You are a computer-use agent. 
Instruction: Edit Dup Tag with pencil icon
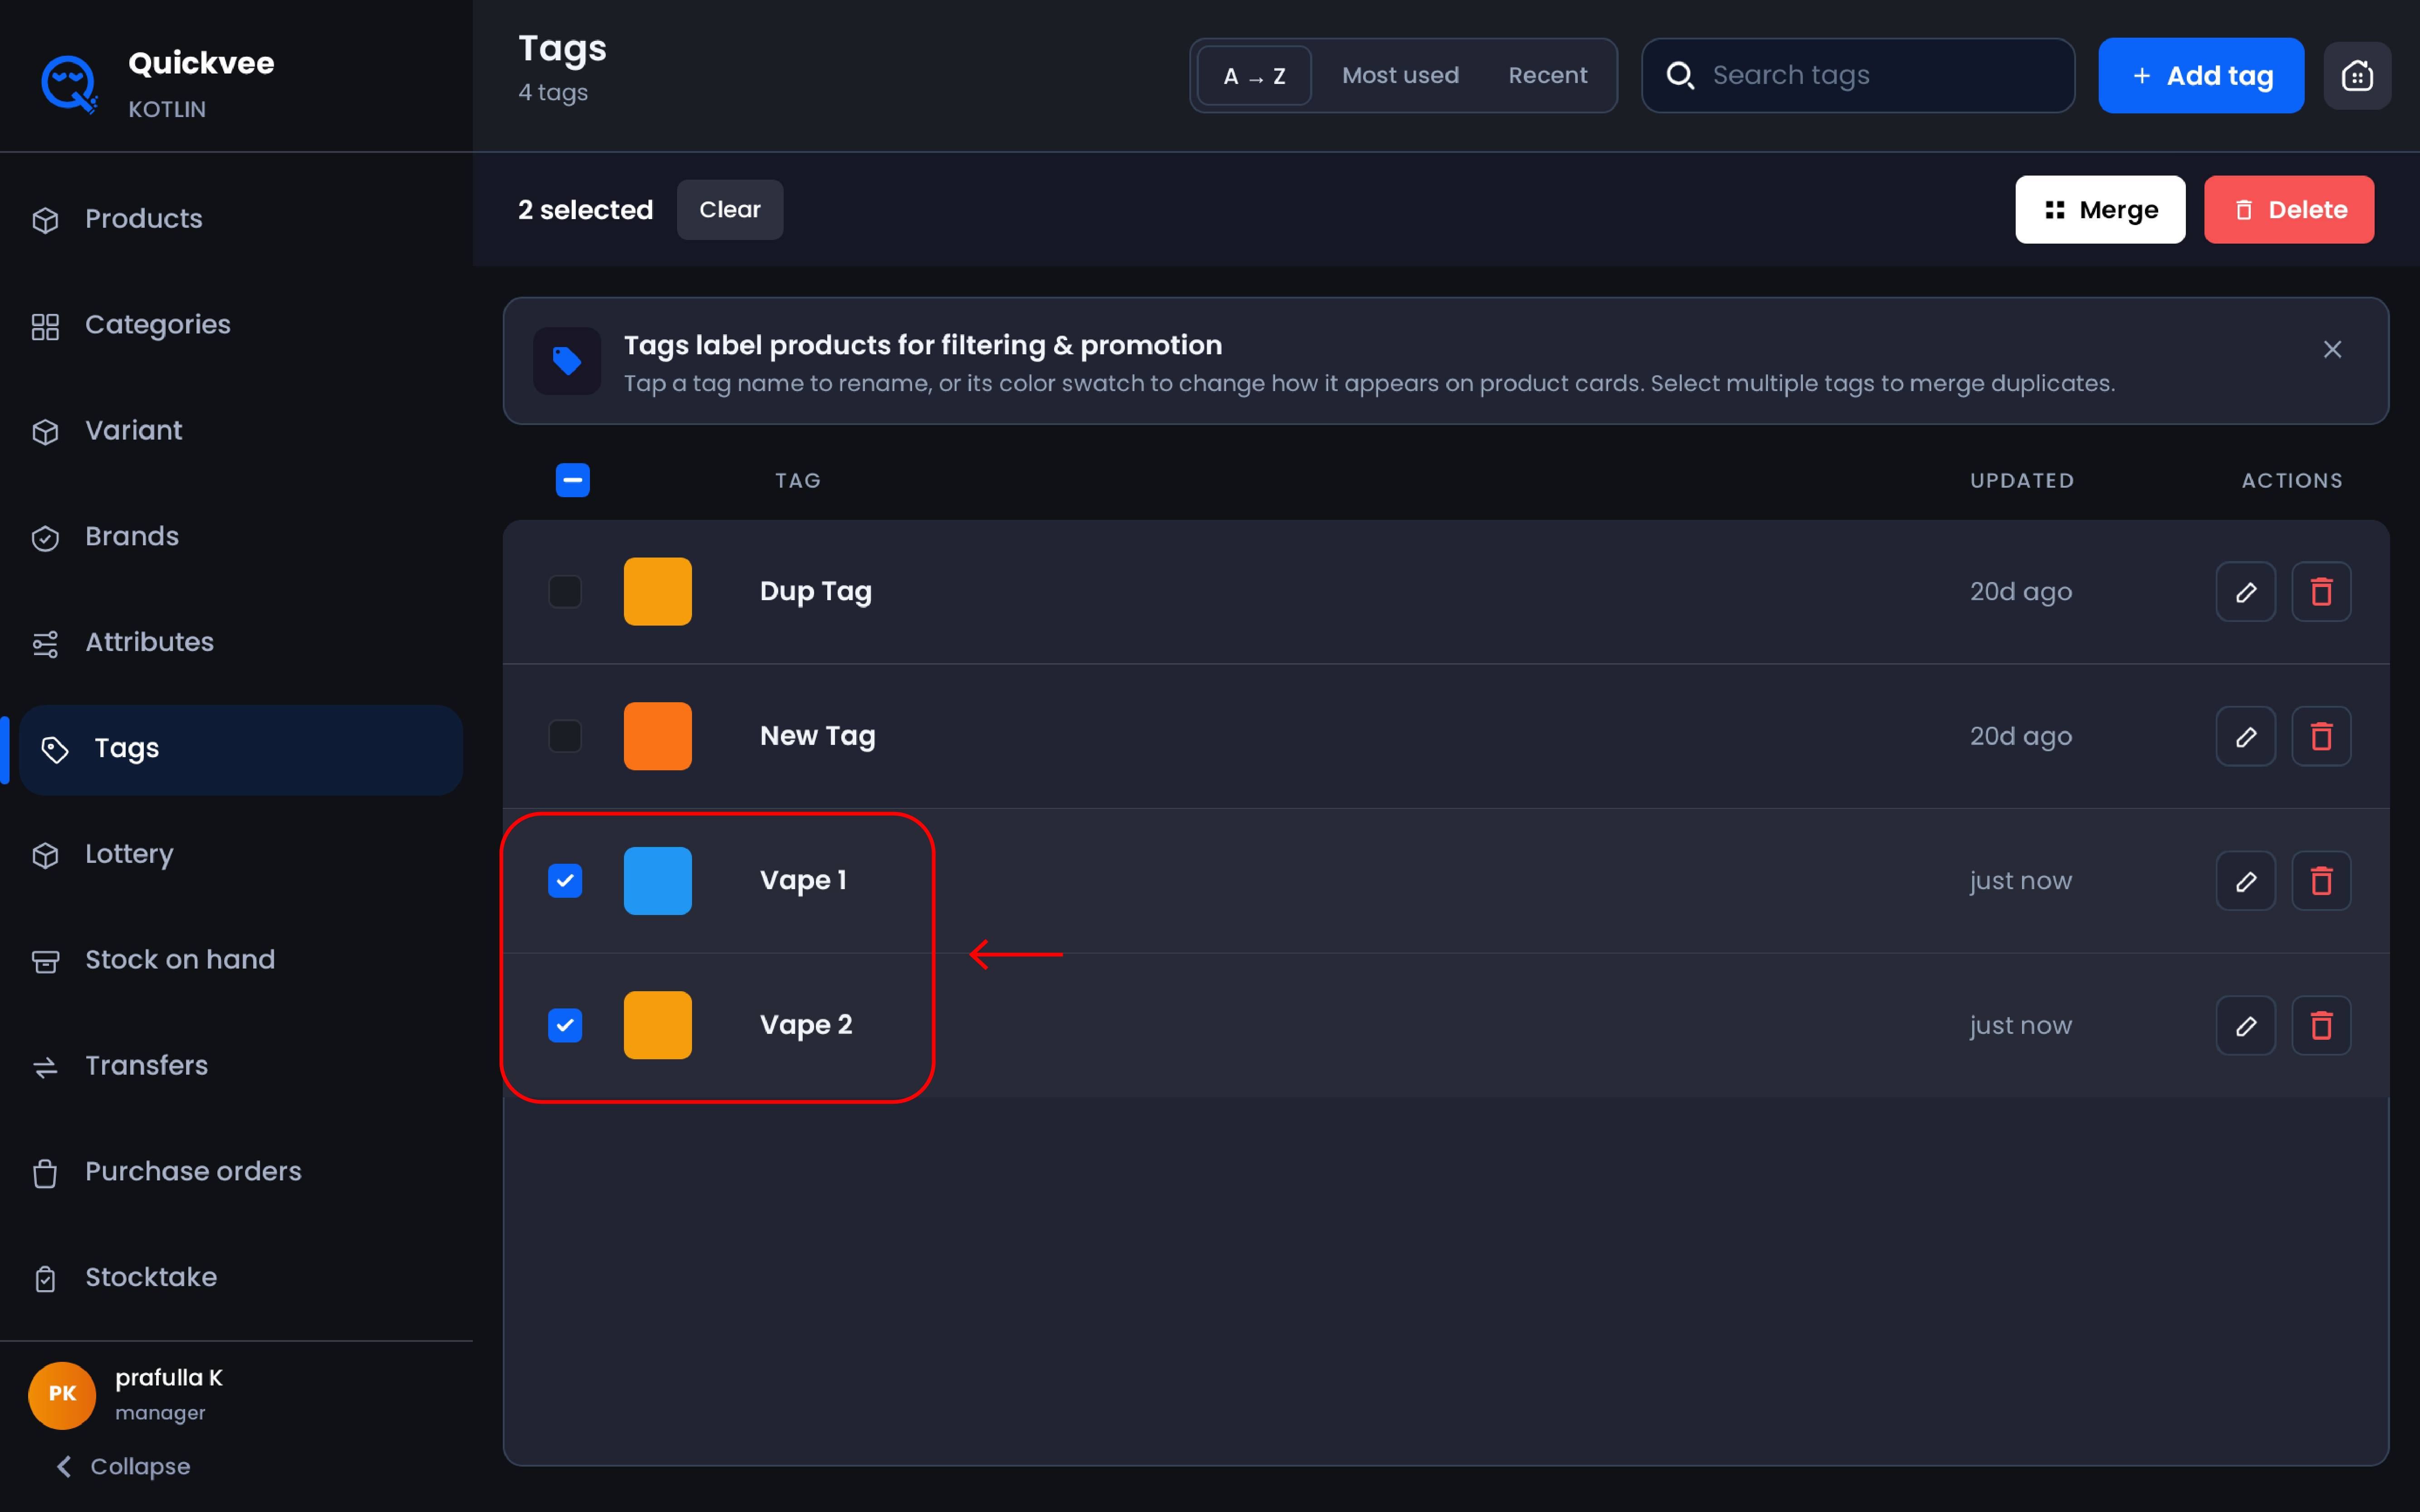coord(2246,592)
